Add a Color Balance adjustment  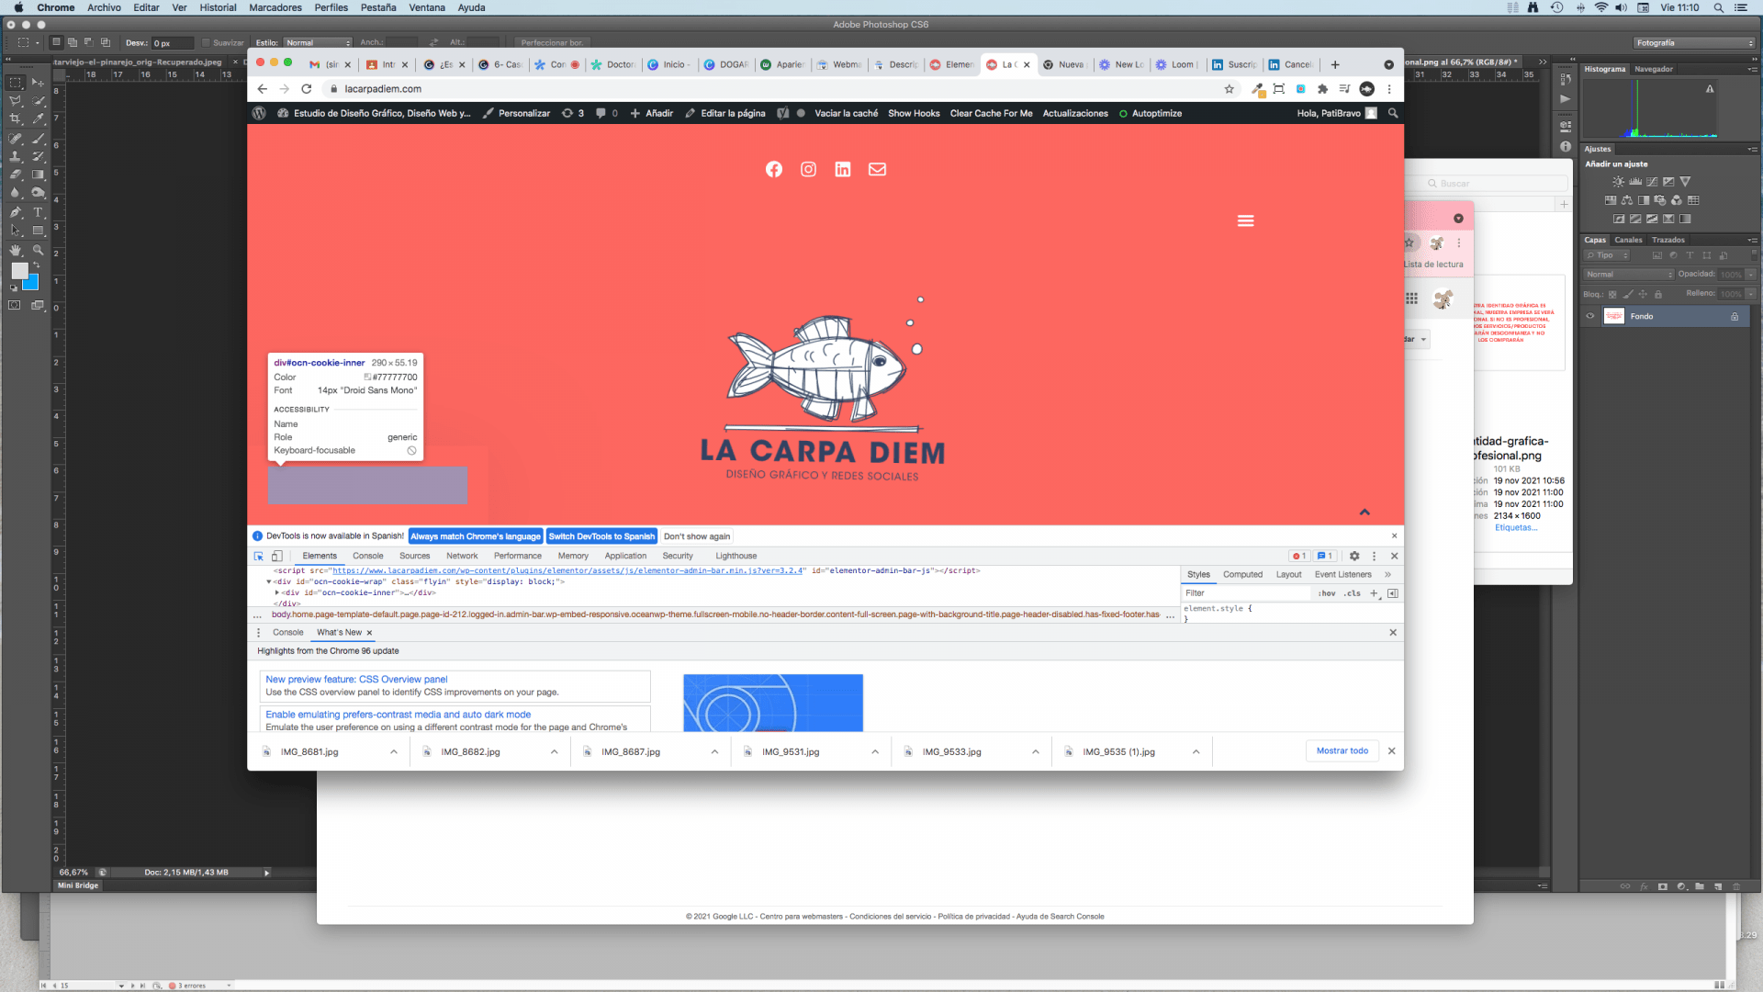click(x=1627, y=200)
